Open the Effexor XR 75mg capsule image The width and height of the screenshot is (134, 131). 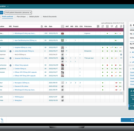63,76
